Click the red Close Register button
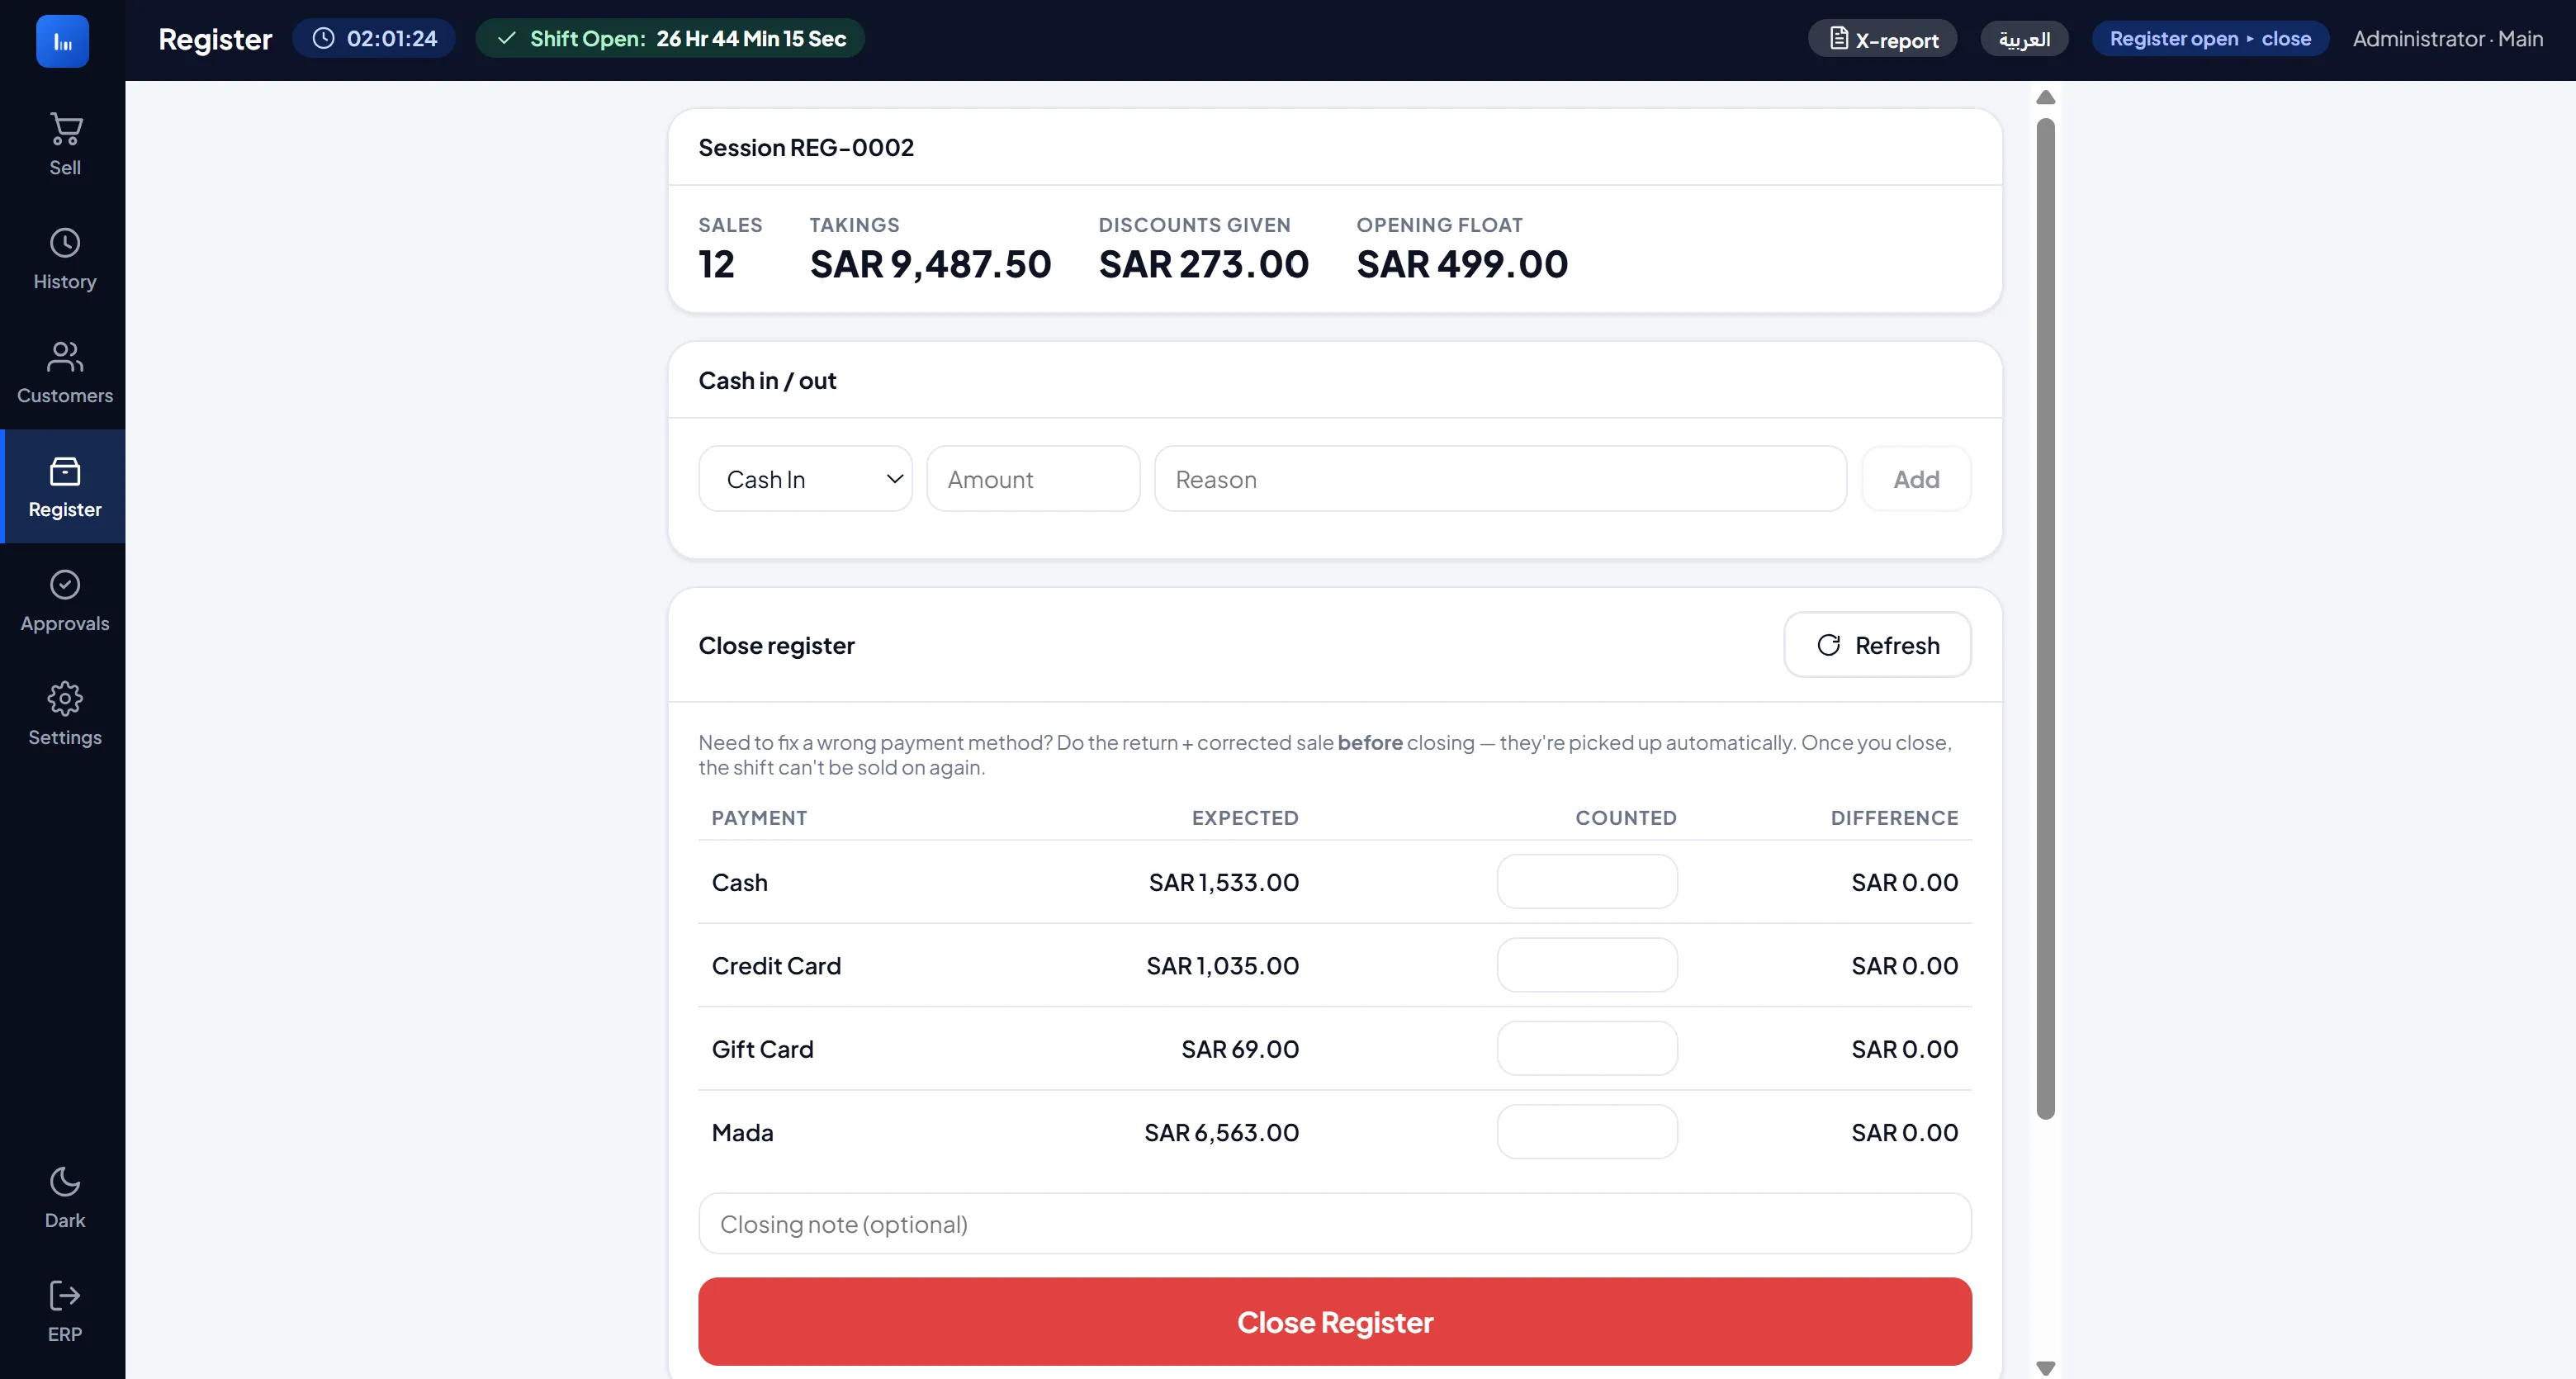Screen dimensions: 2576x1379 [1334, 1321]
